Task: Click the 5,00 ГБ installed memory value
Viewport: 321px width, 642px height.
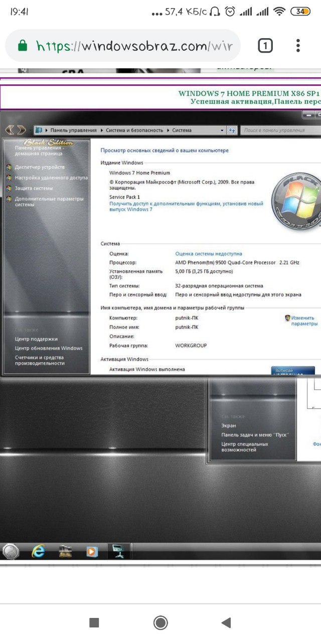Action: click(x=204, y=271)
